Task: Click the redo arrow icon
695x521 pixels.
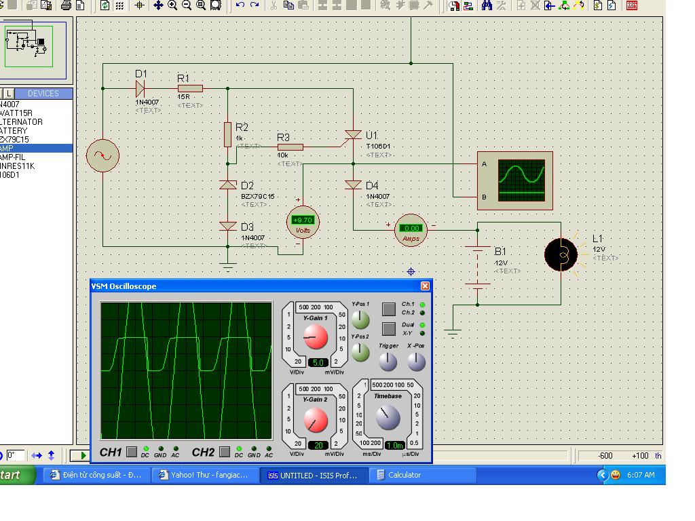Action: (255, 5)
